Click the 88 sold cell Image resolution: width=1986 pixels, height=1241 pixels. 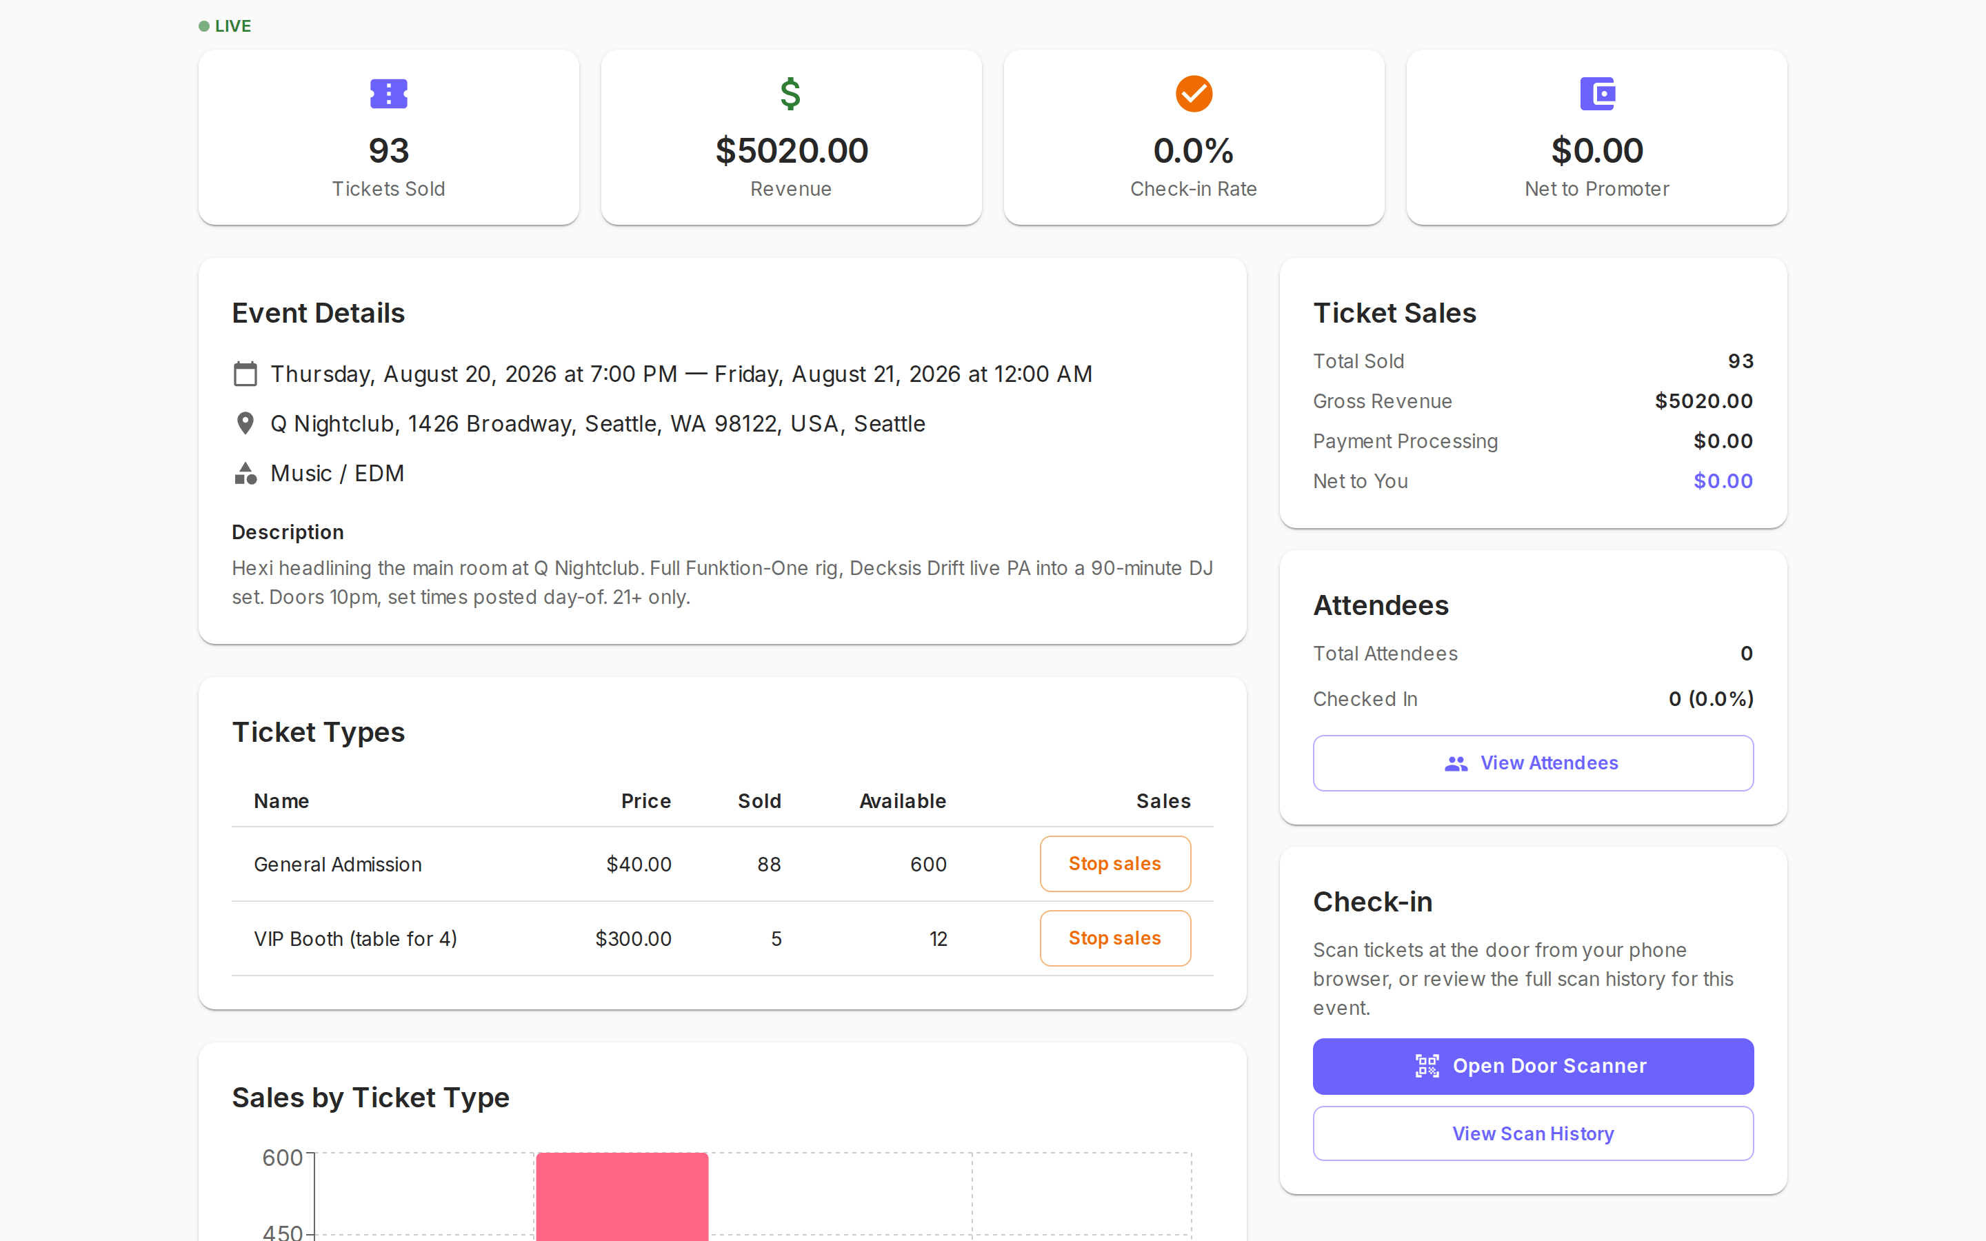pyautogui.click(x=769, y=865)
